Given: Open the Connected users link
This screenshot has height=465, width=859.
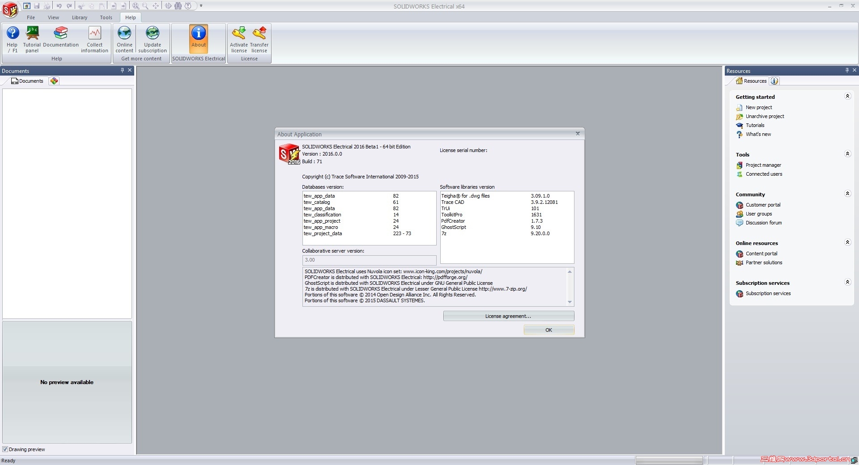Looking at the screenshot, I should click(x=764, y=174).
